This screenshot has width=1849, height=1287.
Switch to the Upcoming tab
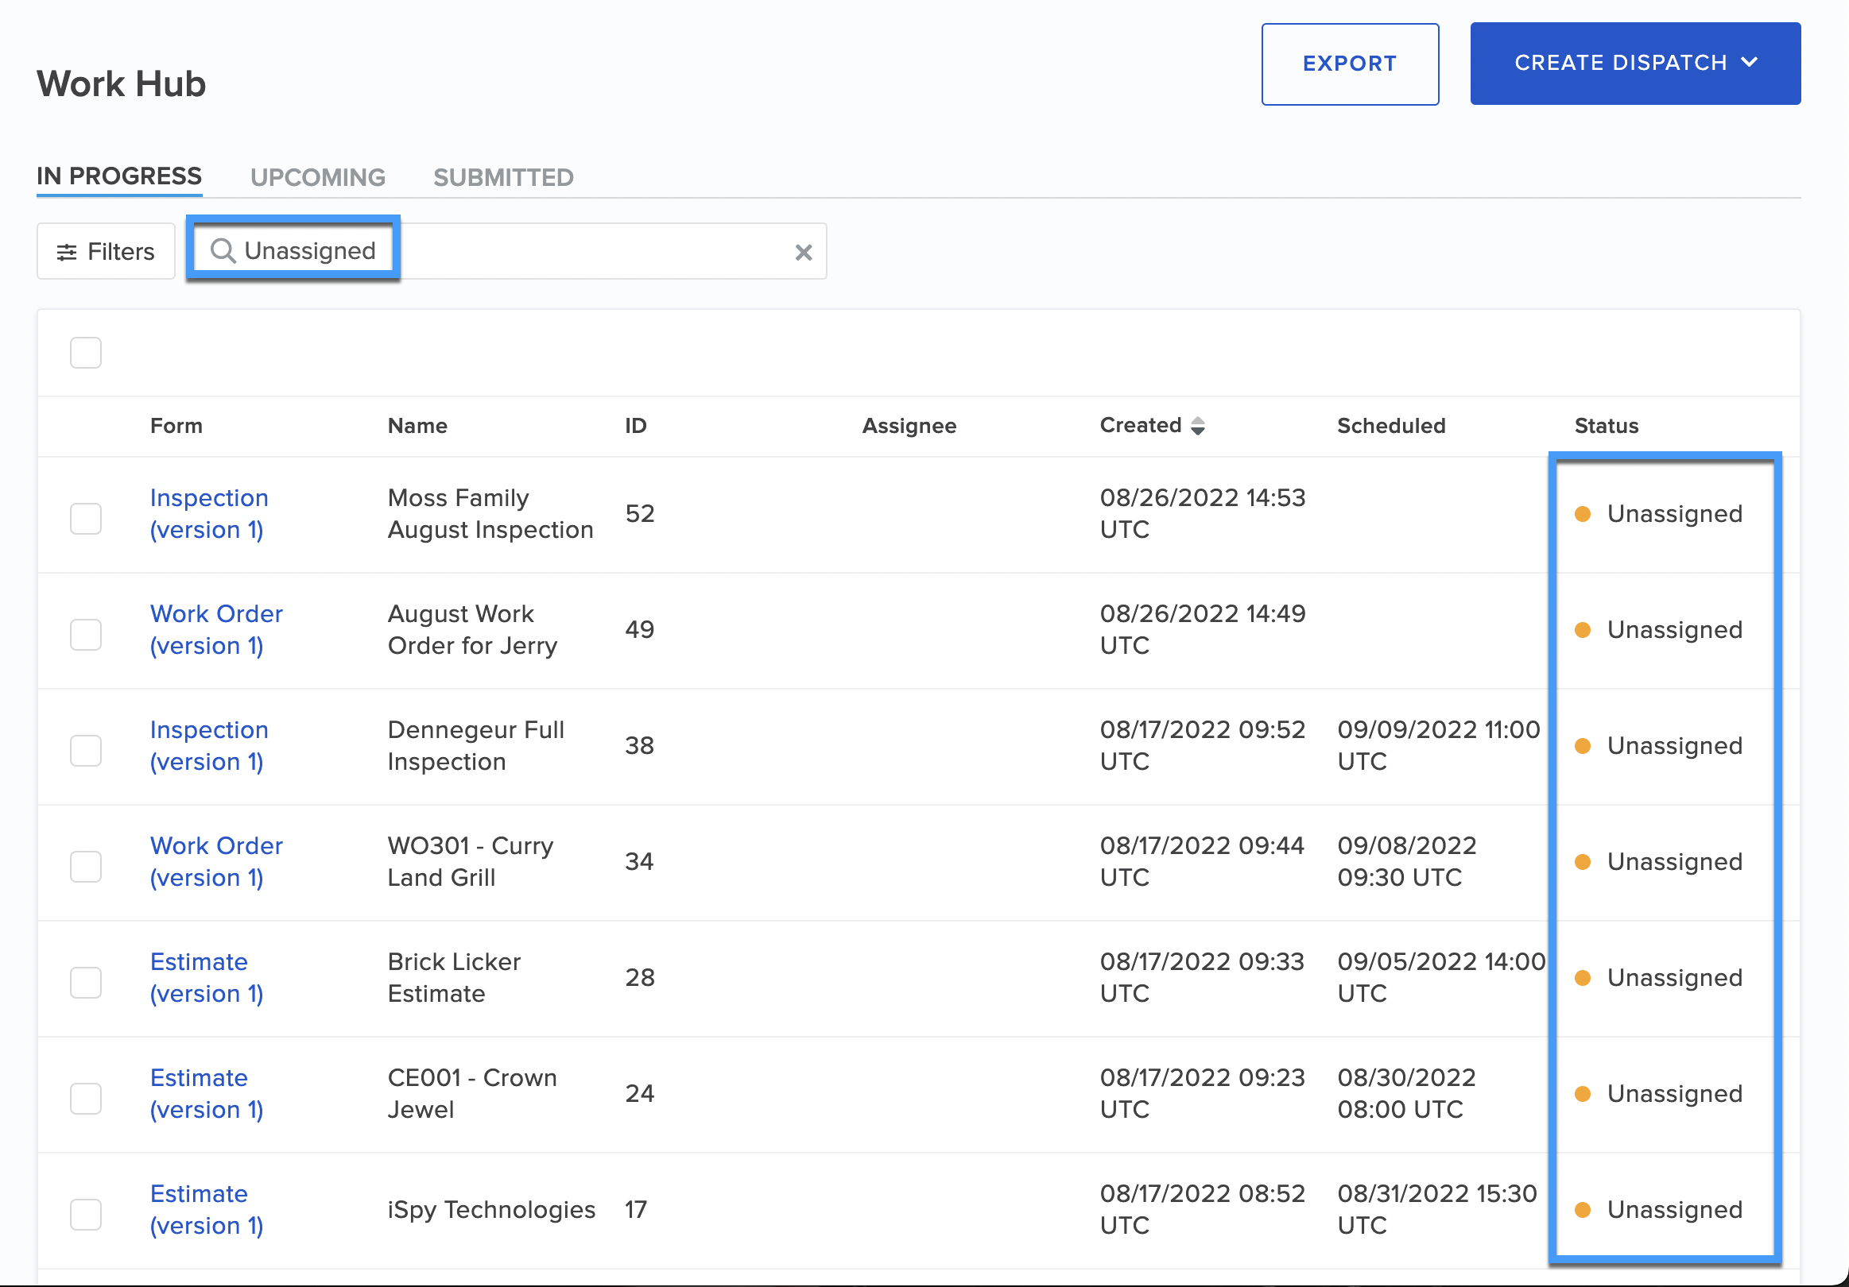tap(318, 177)
